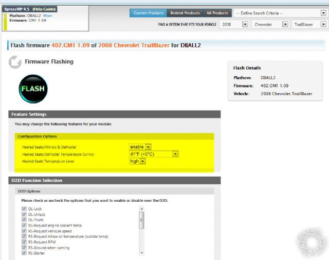This screenshot has height=260, width=329.
Task: Change the 41°F temperature control dropdown
Action: (154, 154)
